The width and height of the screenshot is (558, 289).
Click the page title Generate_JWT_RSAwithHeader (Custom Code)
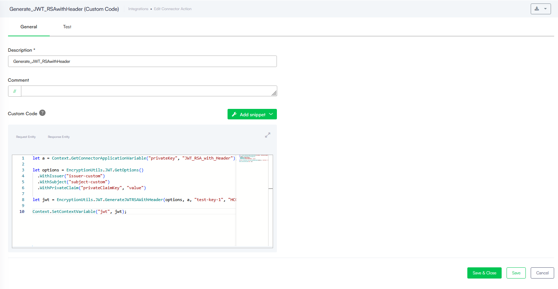point(64,9)
